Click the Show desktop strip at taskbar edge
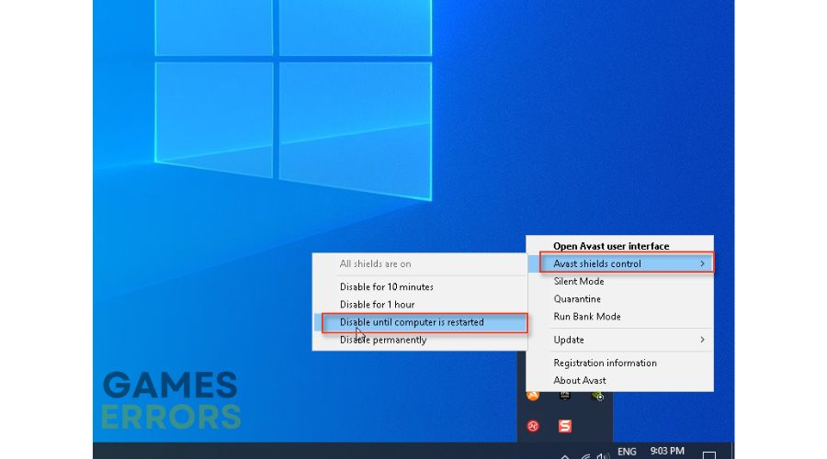The image size is (827, 459). 732,451
